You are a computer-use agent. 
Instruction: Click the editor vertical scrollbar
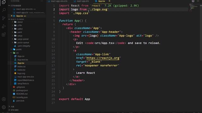point(201,32)
